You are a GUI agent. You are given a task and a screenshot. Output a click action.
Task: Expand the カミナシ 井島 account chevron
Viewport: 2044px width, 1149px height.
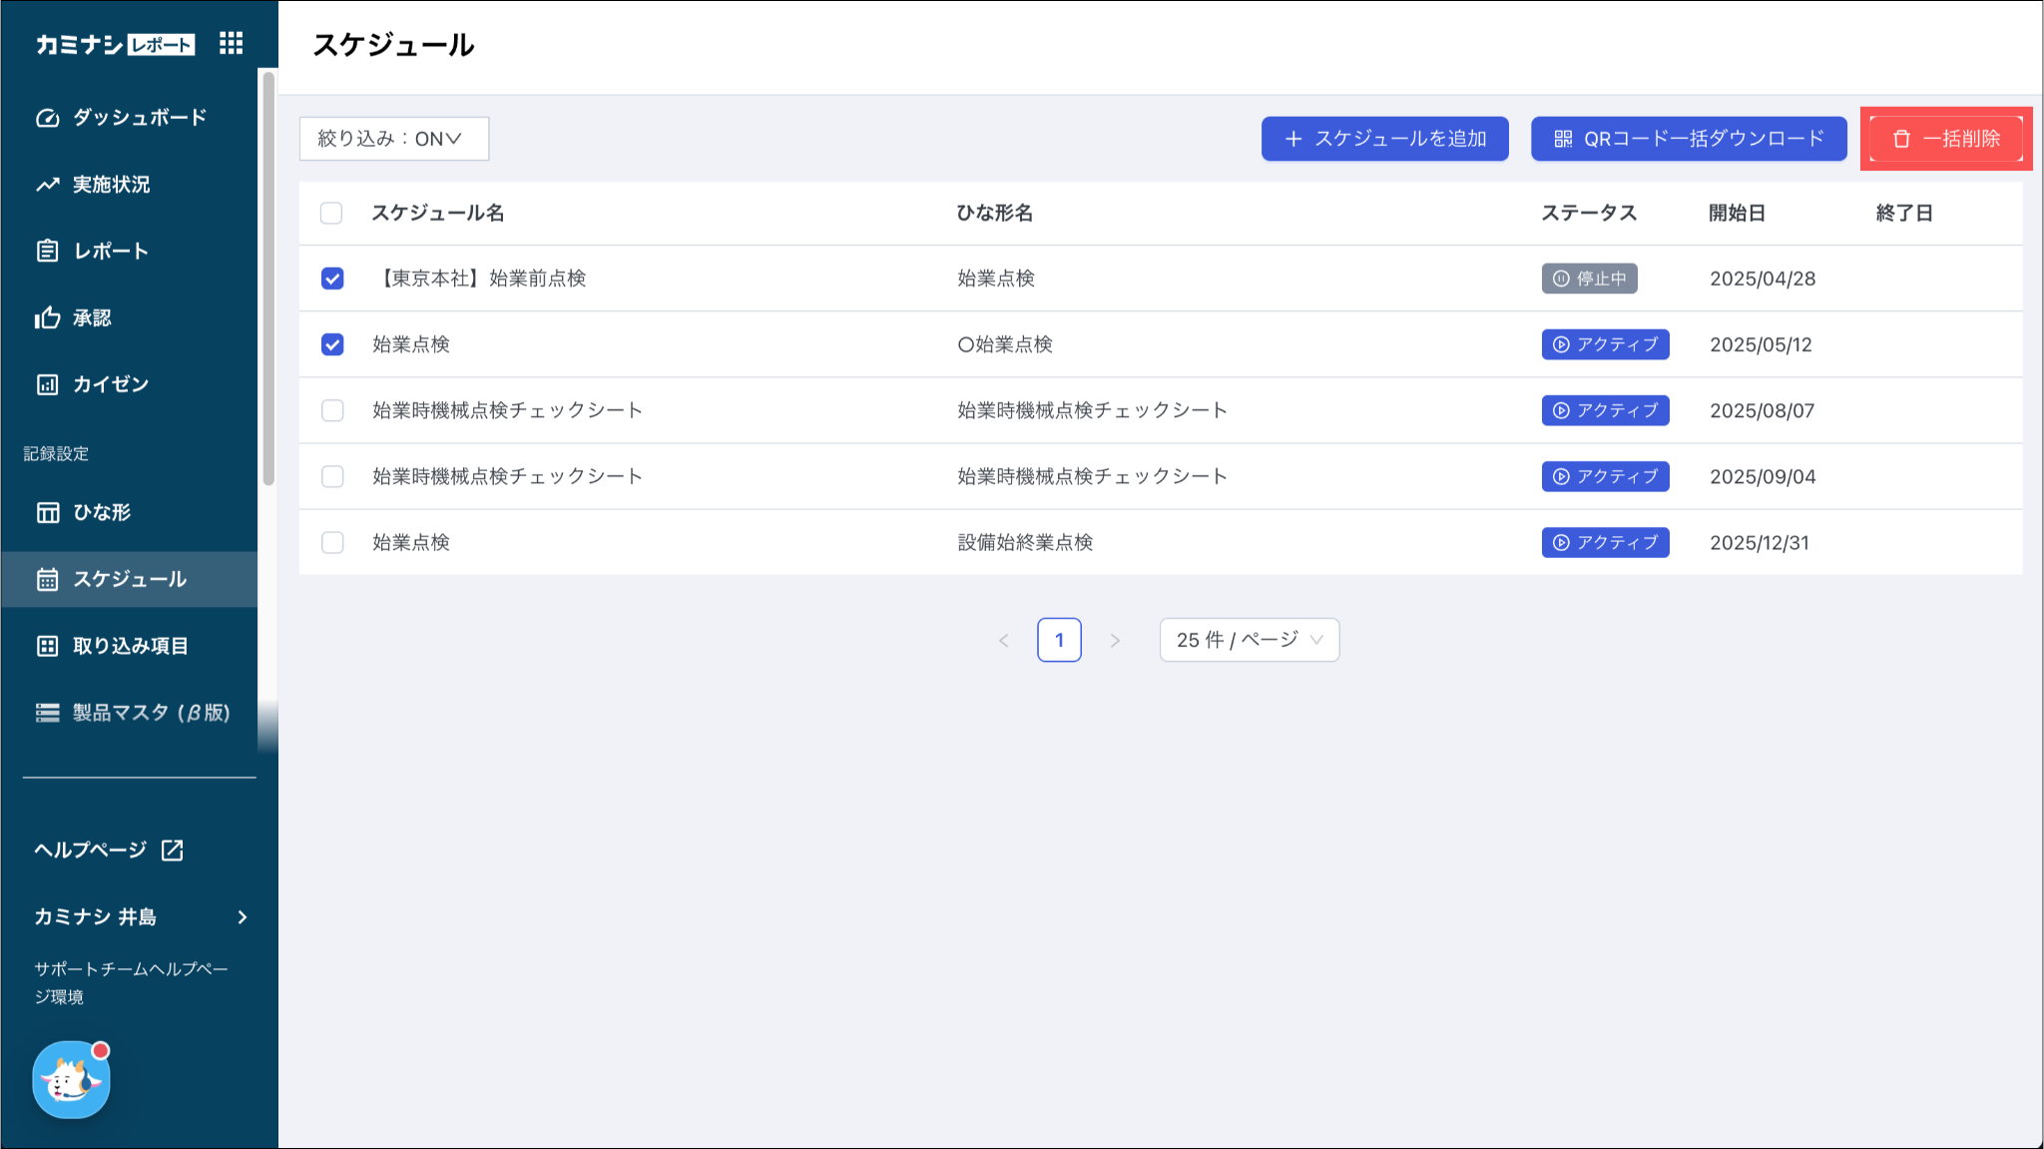243,916
